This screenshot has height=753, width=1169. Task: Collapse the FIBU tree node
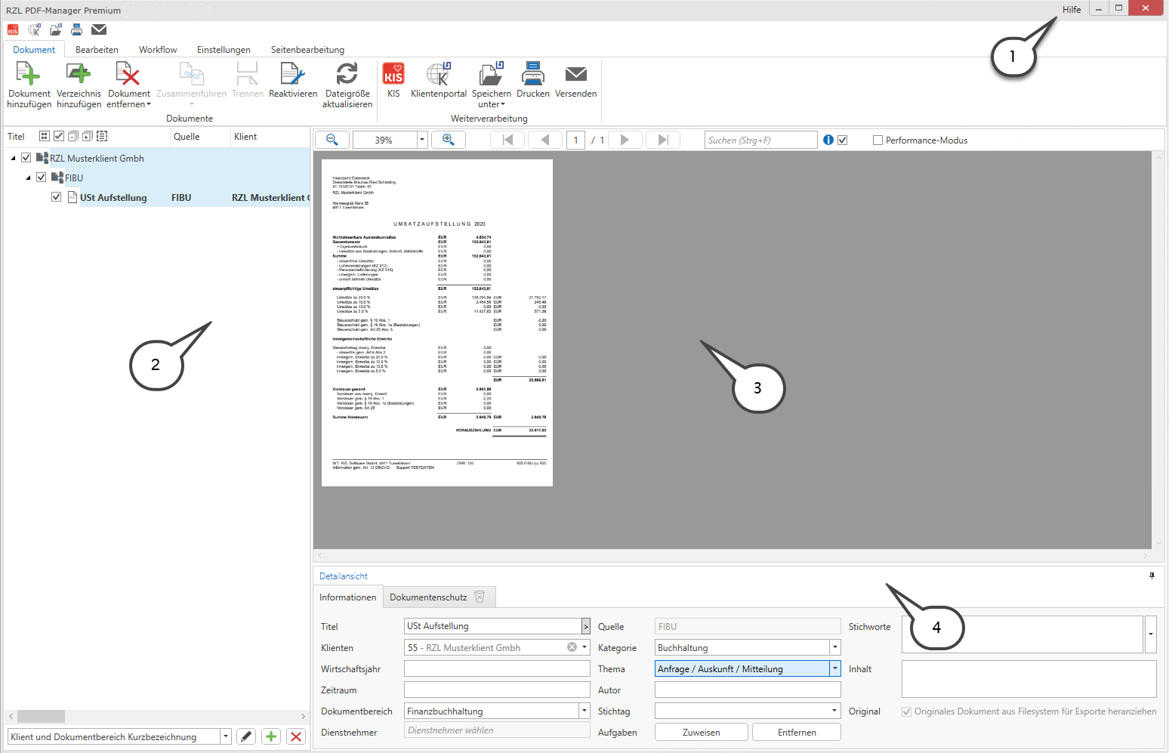click(29, 178)
